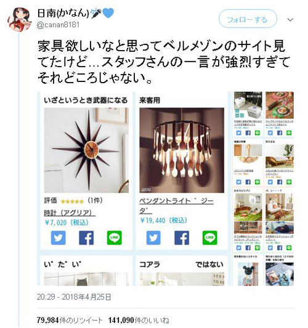
Task: Open the Mickey-shaped item thumbnail
Action: [248, 274]
